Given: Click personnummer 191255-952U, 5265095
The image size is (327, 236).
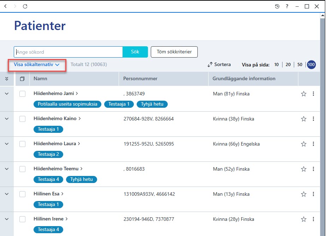Looking at the screenshot, I should pyautogui.click(x=149, y=144).
